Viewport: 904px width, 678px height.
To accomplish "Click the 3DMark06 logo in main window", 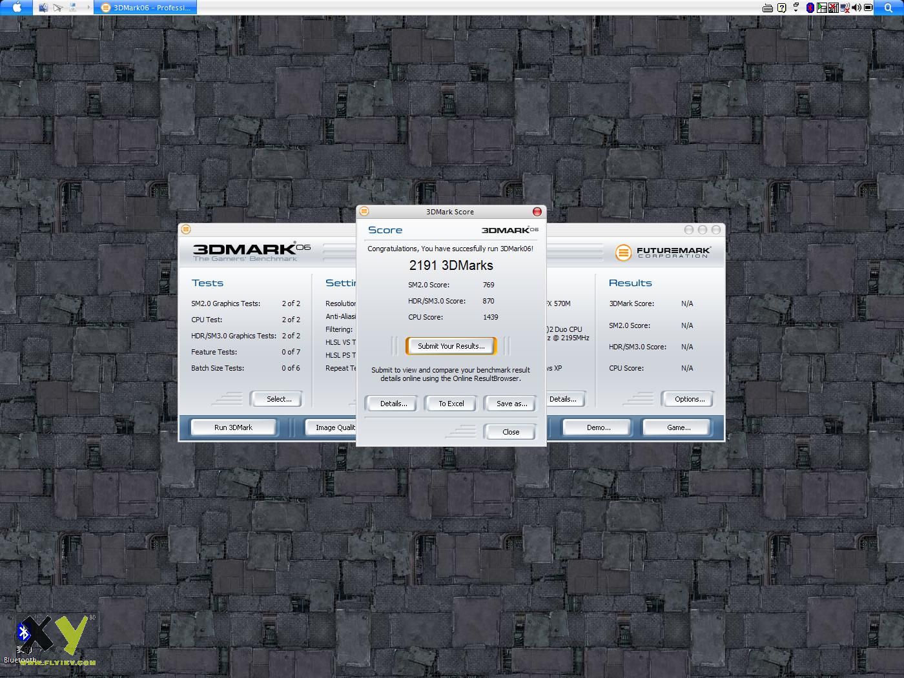I will pos(252,252).
